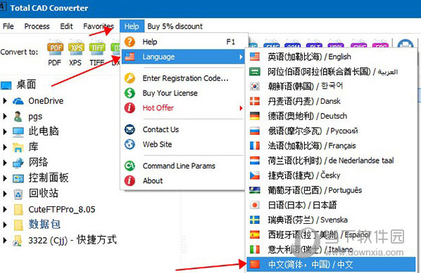
Task: Select Deutsch language option
Action: (332, 116)
